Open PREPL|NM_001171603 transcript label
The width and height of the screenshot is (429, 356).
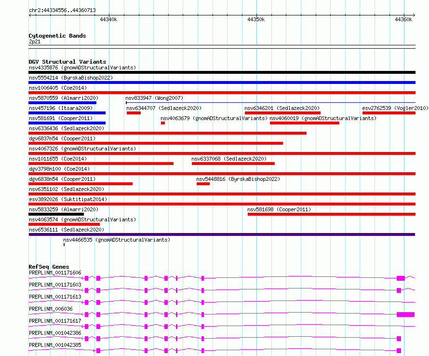(x=55, y=285)
